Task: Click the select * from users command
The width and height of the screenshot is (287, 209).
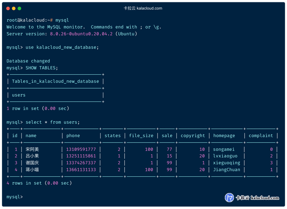Action: click(53, 122)
